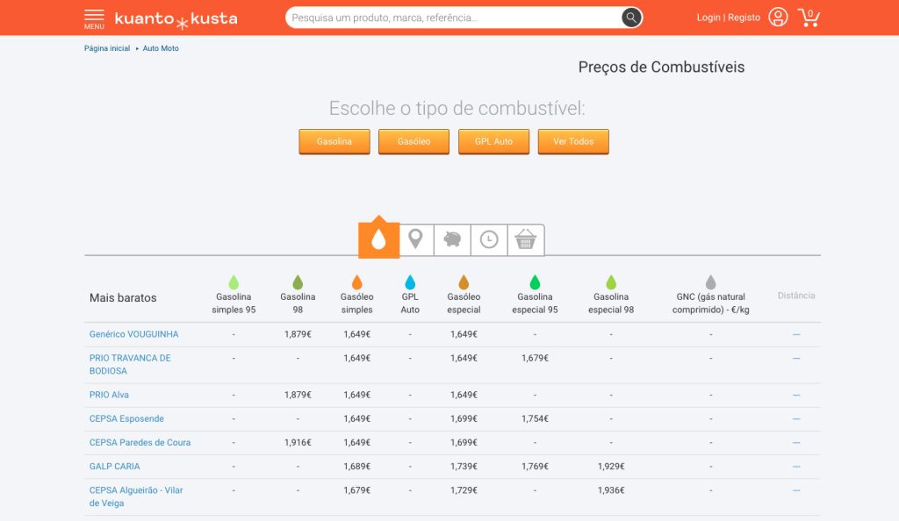Click the Gasolina fuel type button
Image resolution: width=899 pixels, height=521 pixels.
click(334, 141)
